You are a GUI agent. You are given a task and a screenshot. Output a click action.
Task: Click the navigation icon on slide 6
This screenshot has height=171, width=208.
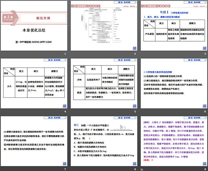(x=204, y=106)
